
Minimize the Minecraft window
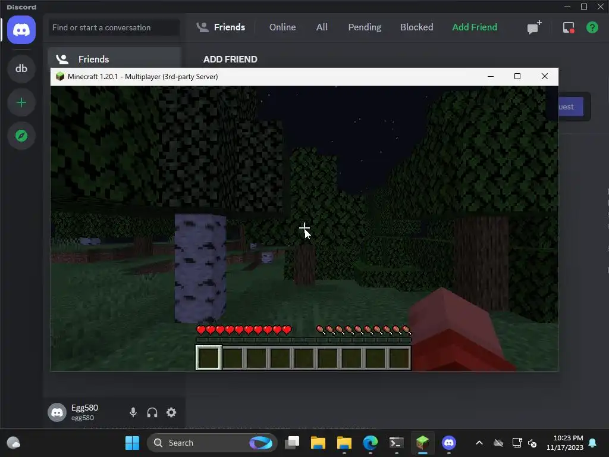[x=491, y=76]
